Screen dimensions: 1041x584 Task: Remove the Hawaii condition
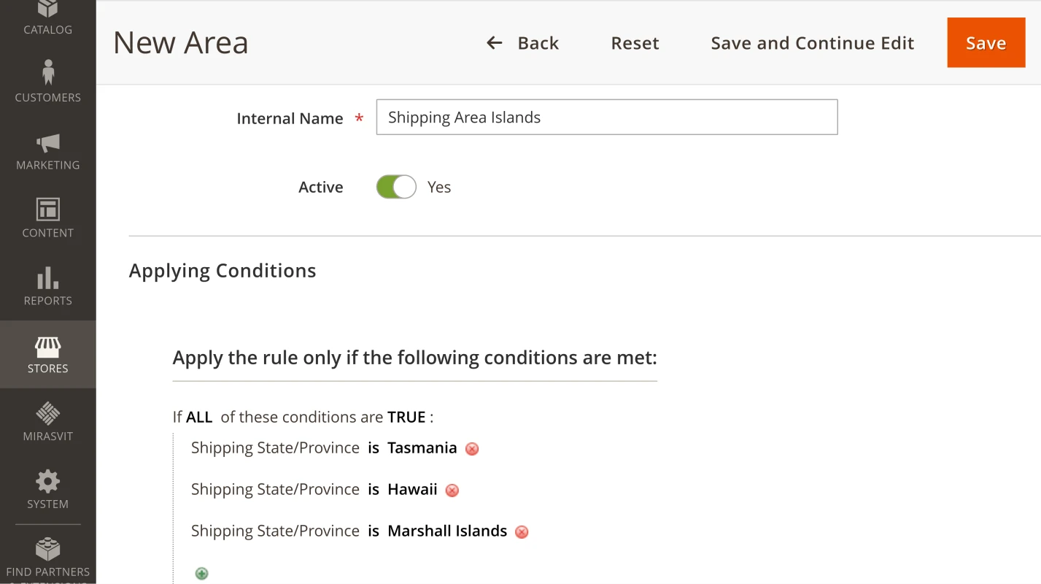click(x=452, y=491)
